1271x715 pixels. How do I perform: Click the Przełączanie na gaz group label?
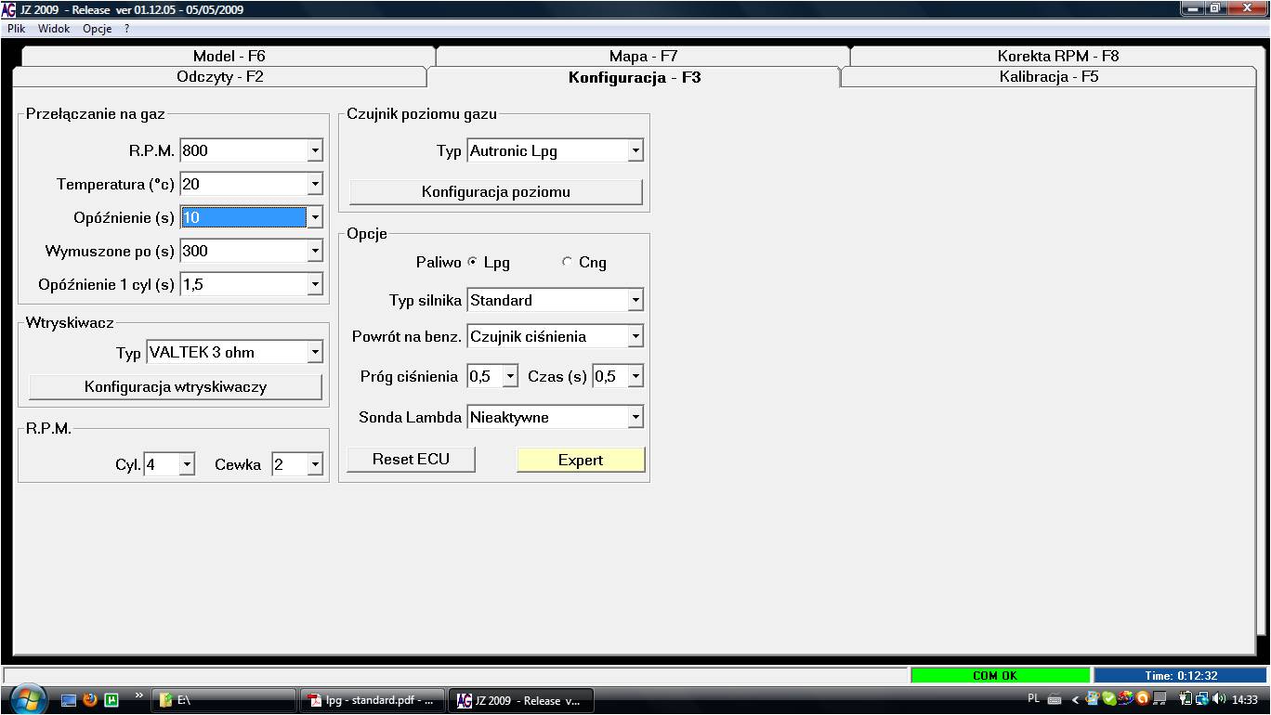pyautogui.click(x=96, y=114)
